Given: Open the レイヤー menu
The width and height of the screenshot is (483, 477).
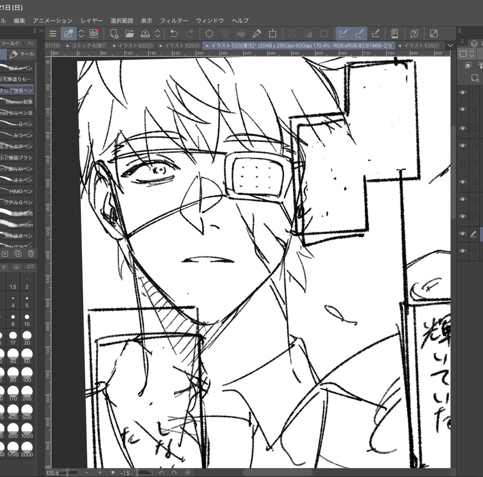Looking at the screenshot, I should [91, 21].
